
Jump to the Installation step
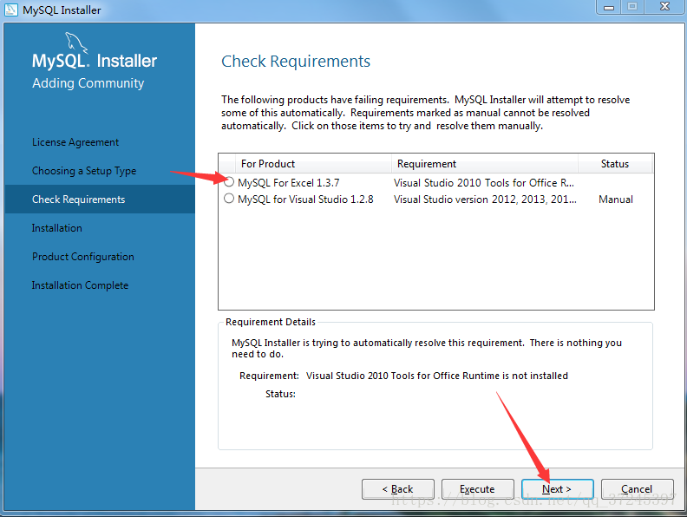point(57,228)
